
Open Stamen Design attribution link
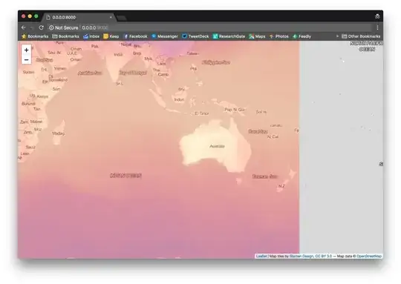pos(301,256)
